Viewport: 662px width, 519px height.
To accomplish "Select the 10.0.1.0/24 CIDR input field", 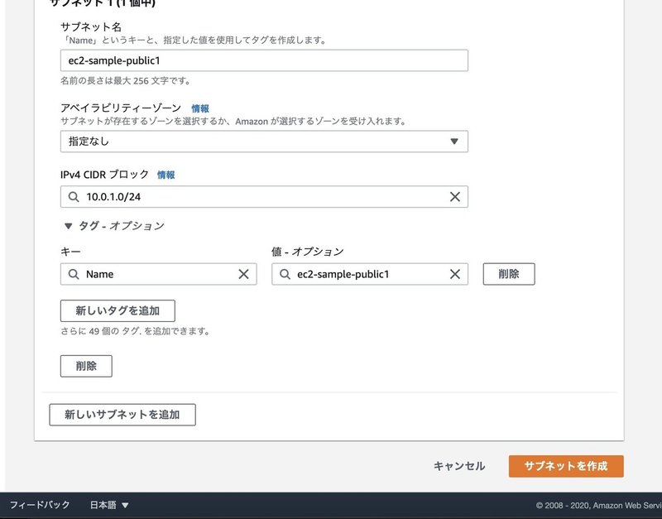I will [x=248, y=196].
